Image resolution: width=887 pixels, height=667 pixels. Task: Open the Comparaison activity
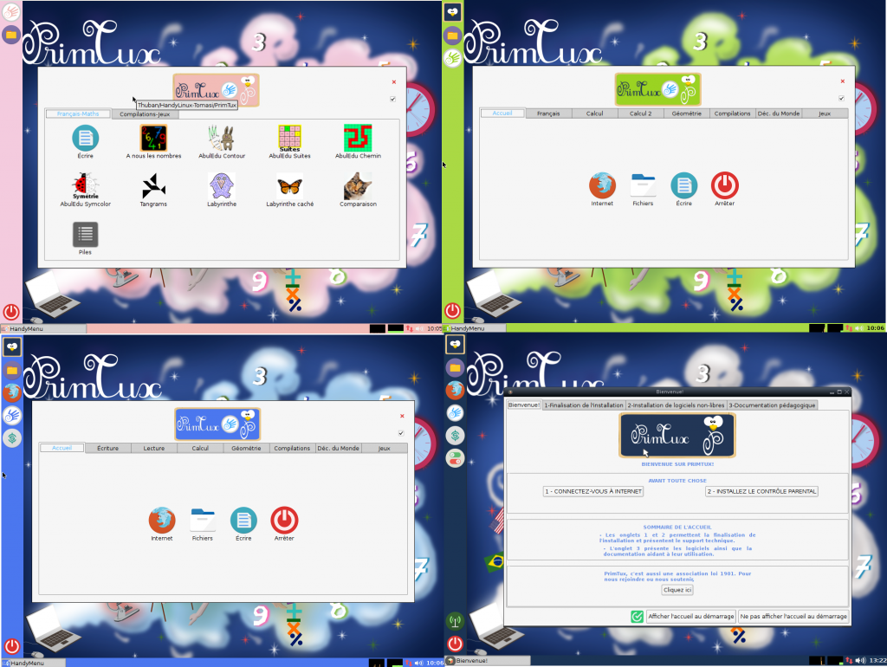click(358, 187)
